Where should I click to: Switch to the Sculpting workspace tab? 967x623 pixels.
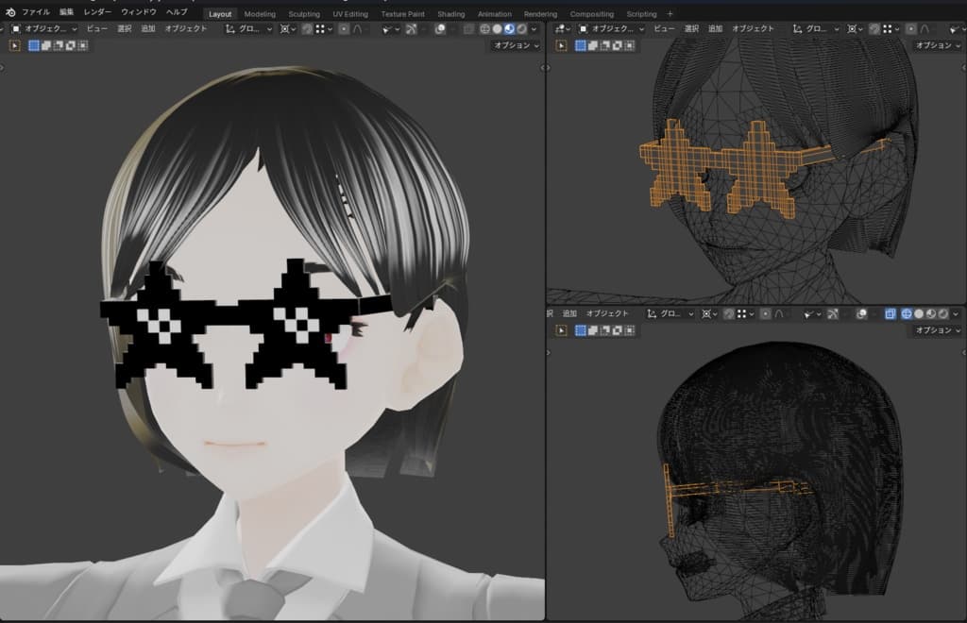tap(303, 14)
